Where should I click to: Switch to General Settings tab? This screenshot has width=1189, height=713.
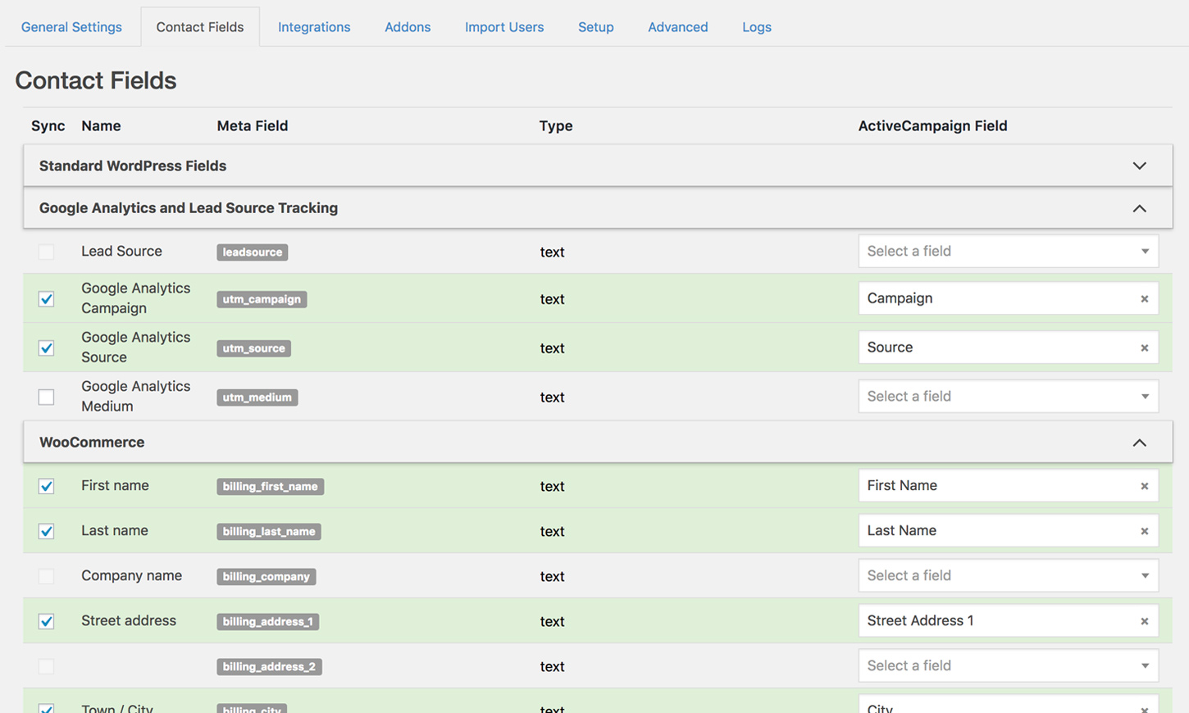(x=71, y=27)
